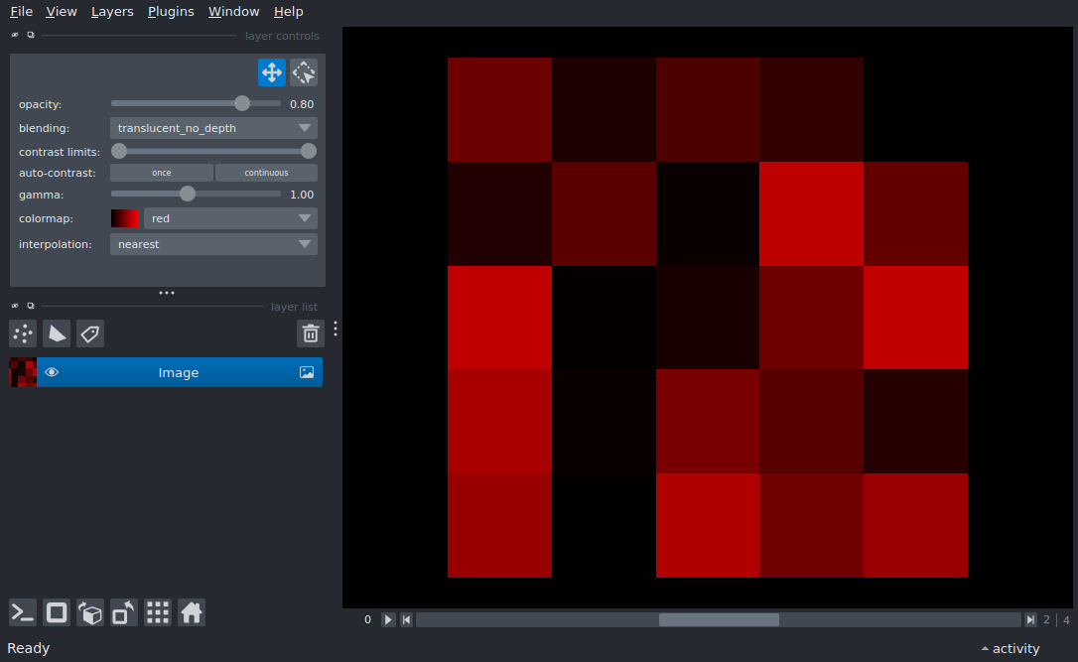Click the gamma slider handle
This screenshot has width=1078, height=662.
click(x=187, y=194)
